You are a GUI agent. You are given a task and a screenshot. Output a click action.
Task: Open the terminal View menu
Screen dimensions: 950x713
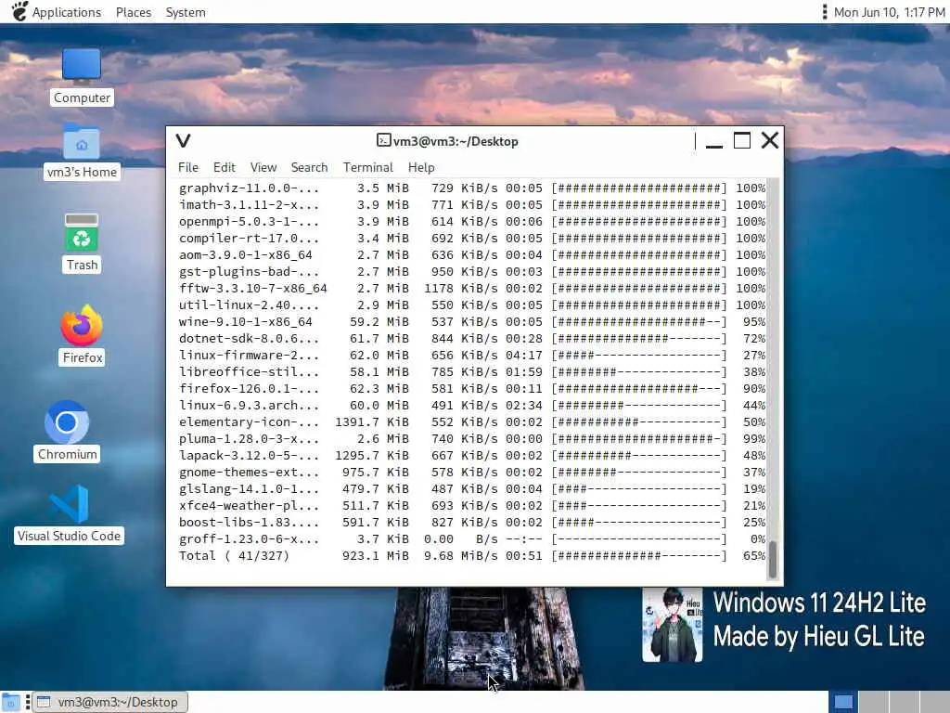point(263,167)
